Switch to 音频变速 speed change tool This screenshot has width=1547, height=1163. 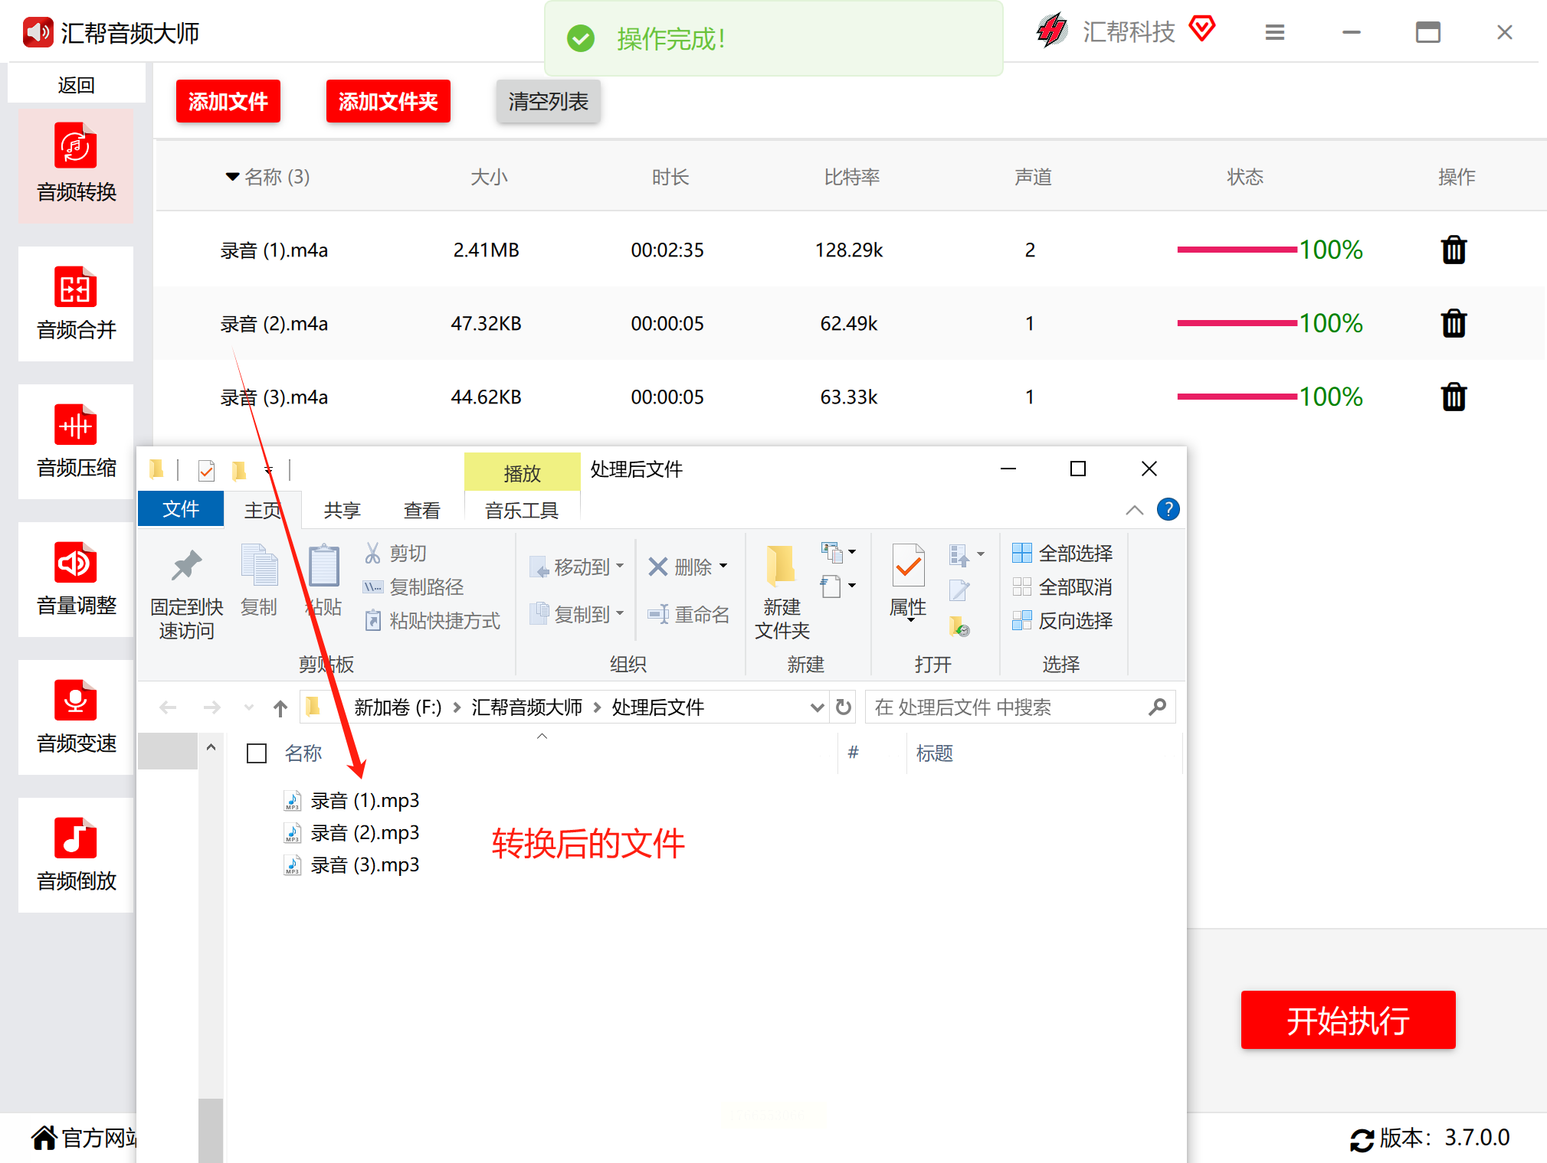76,717
